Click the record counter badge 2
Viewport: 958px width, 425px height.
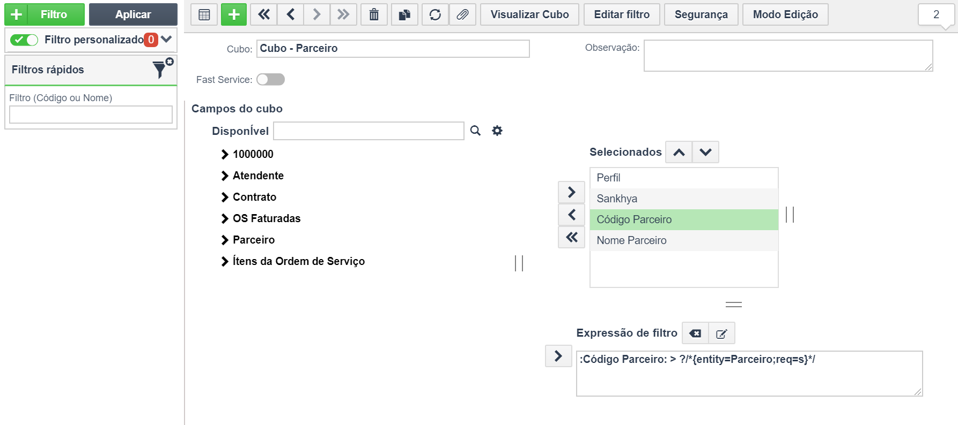[x=936, y=14]
